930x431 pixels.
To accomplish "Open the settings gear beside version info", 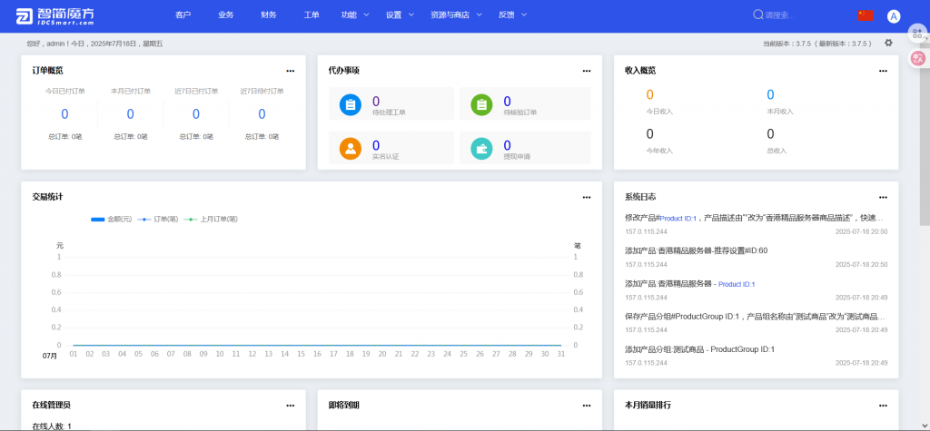I will point(888,43).
